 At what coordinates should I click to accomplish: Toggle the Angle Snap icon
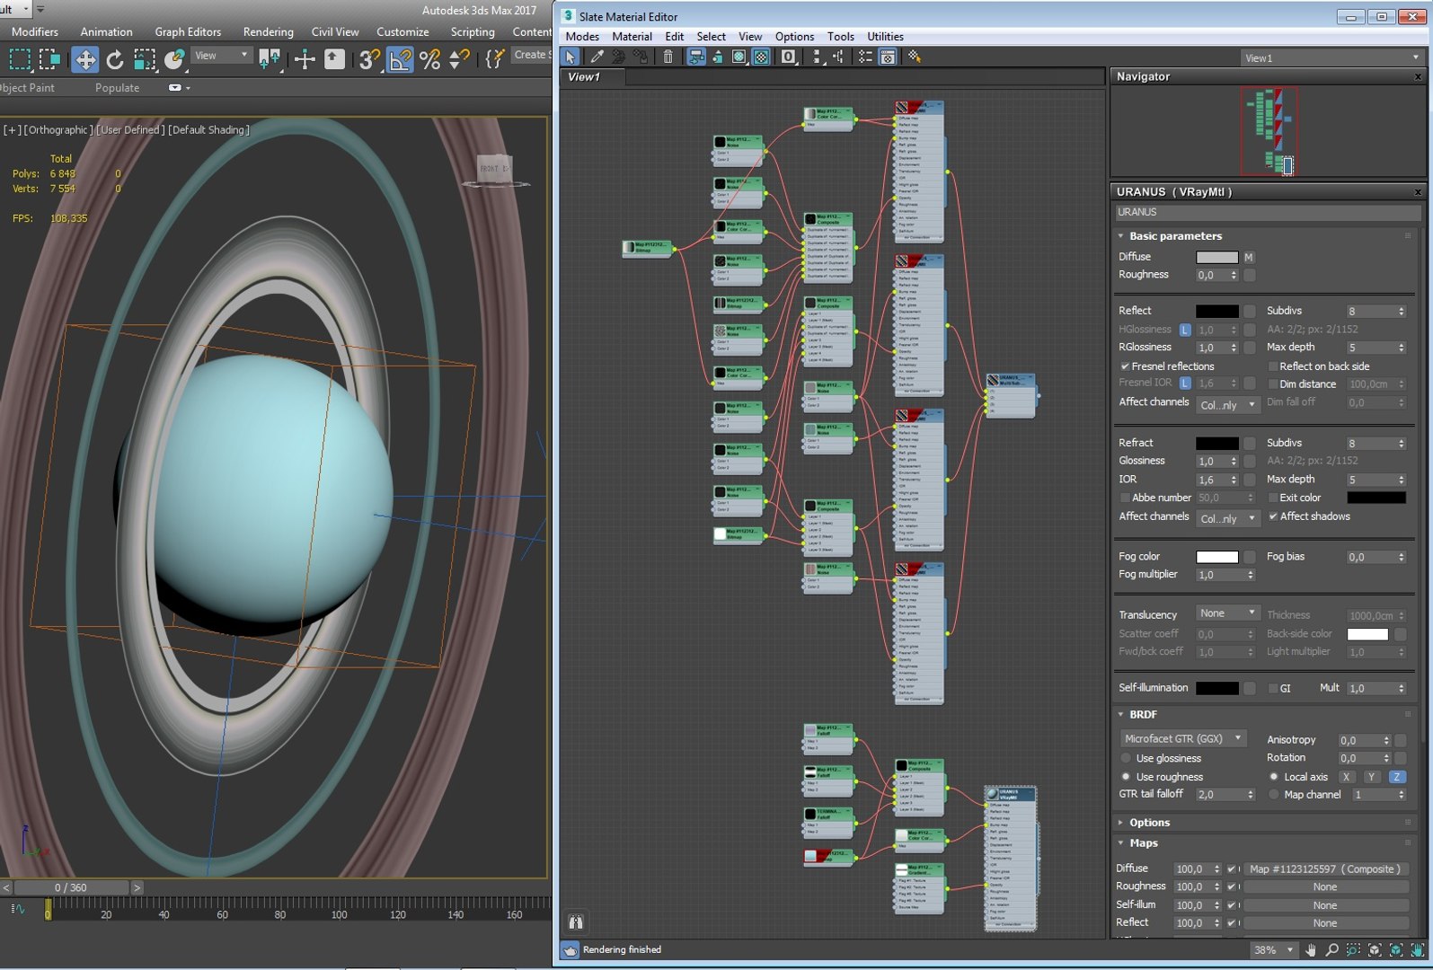(x=400, y=59)
